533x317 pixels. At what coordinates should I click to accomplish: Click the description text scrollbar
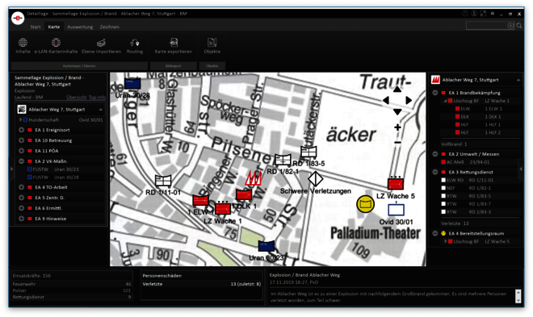click(x=518, y=296)
